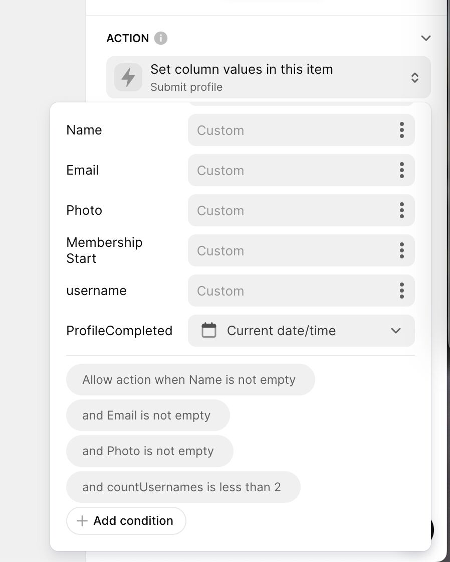Viewport: 450px width, 562px height.
Task: Edit the 'Name is not empty' condition
Action: coord(190,380)
